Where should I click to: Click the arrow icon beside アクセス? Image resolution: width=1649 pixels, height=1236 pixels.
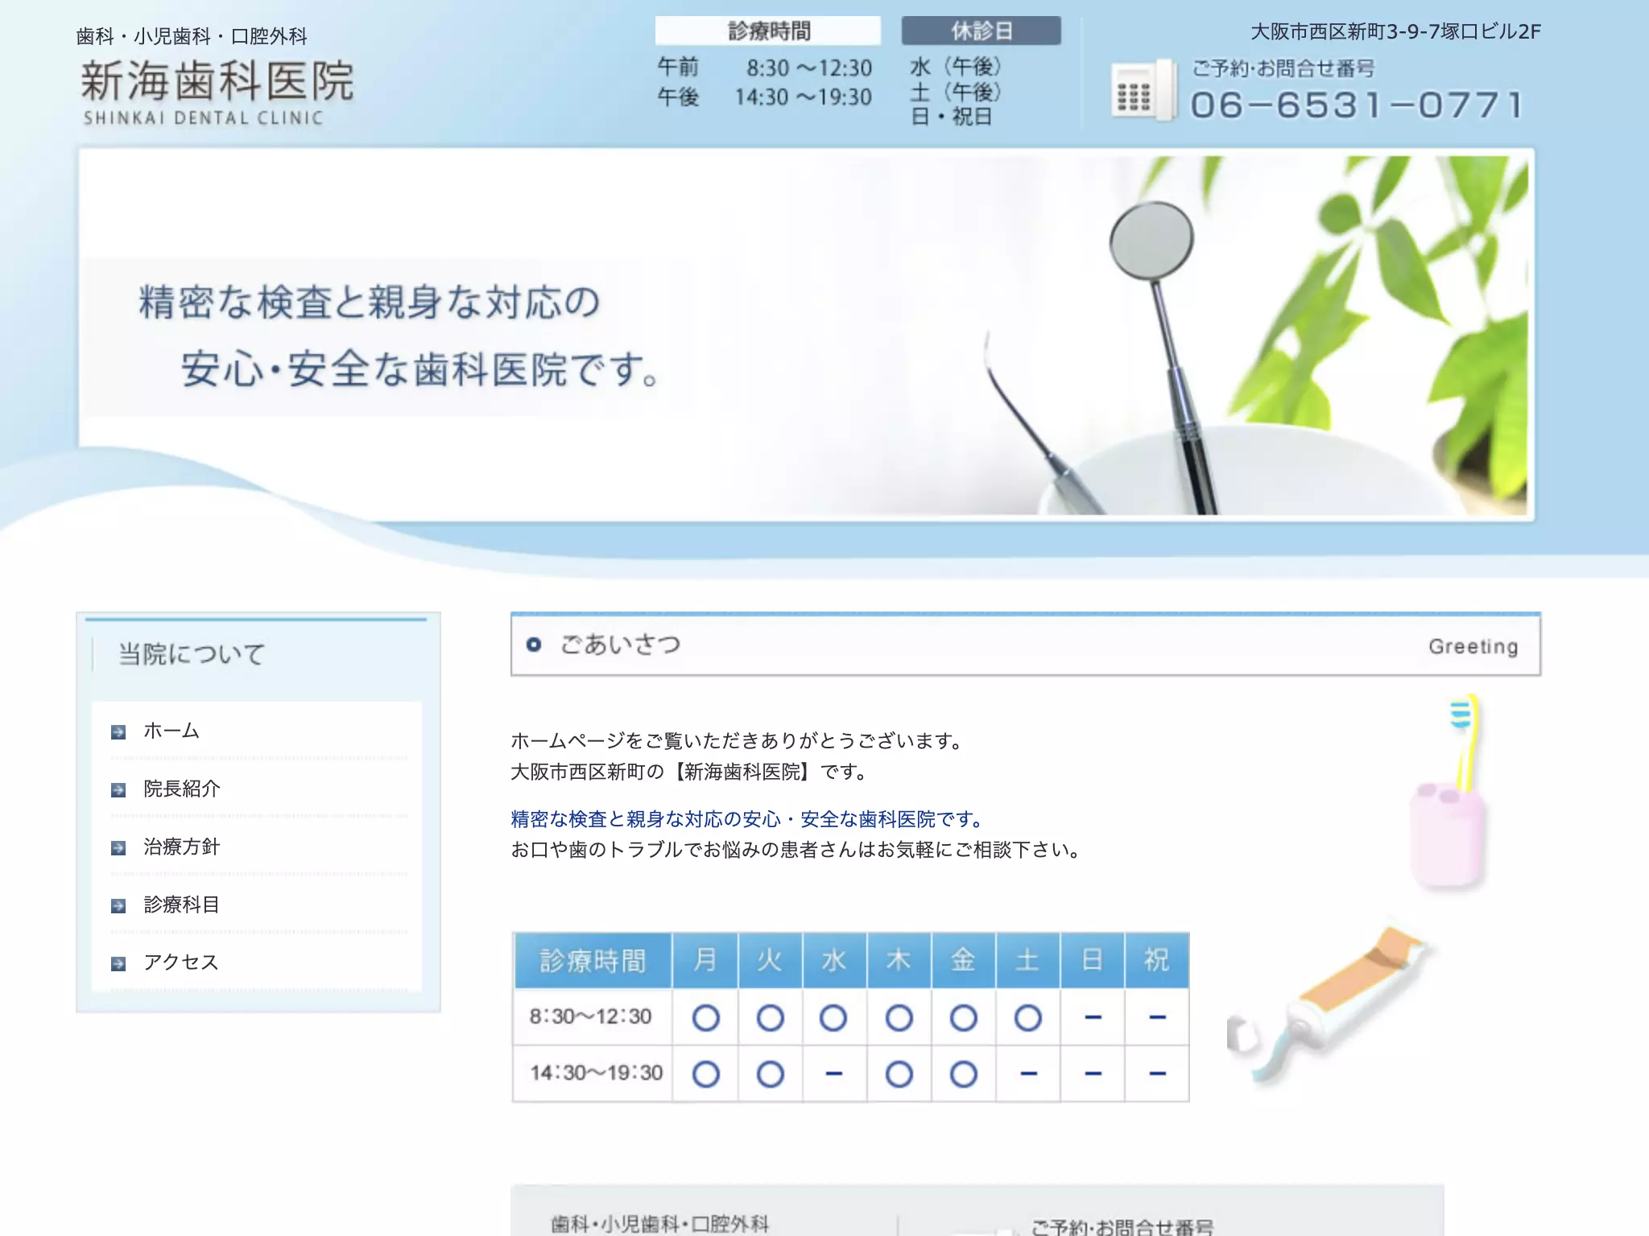(118, 964)
